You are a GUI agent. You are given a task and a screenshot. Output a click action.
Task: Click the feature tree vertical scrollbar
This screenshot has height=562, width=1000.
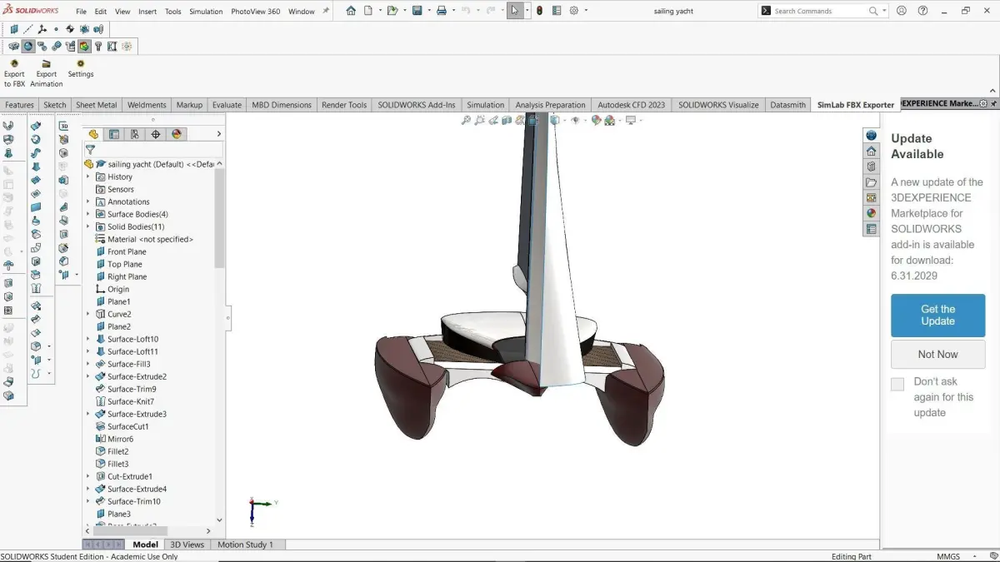[x=219, y=216]
